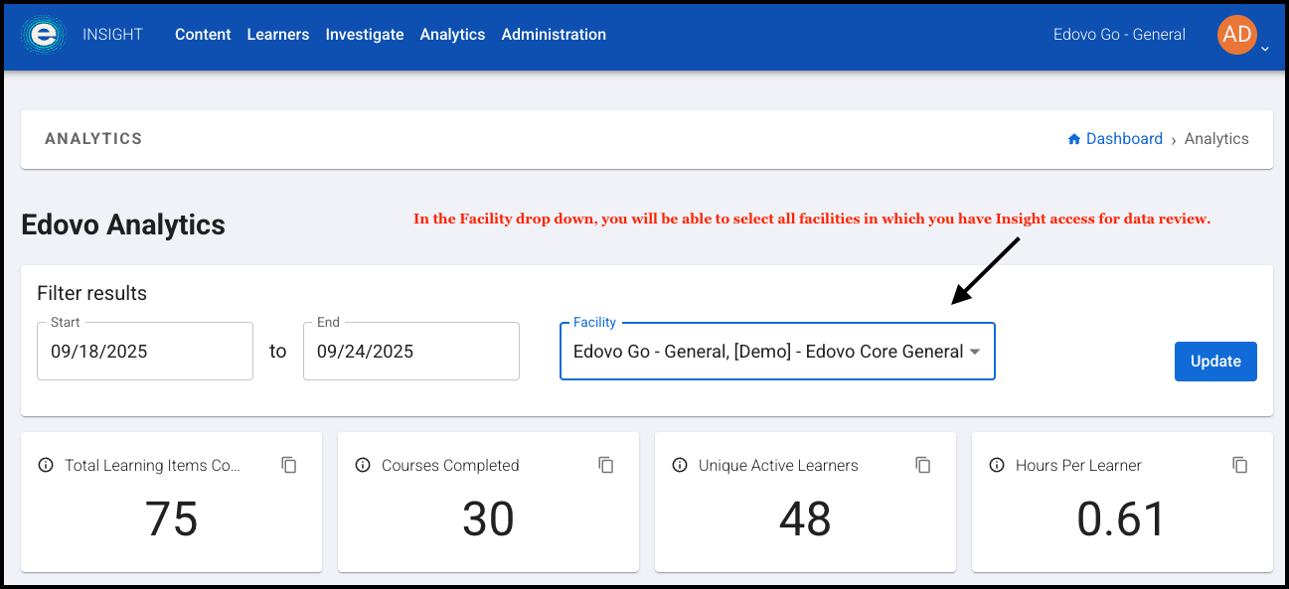This screenshot has width=1289, height=589.
Task: Open the Learners menu
Action: (x=278, y=35)
